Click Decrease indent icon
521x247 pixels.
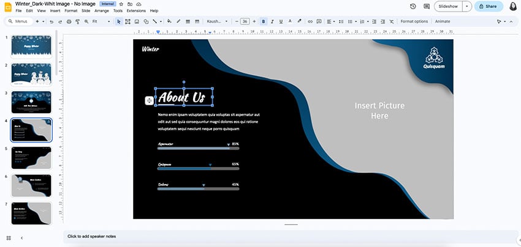tap(374, 21)
